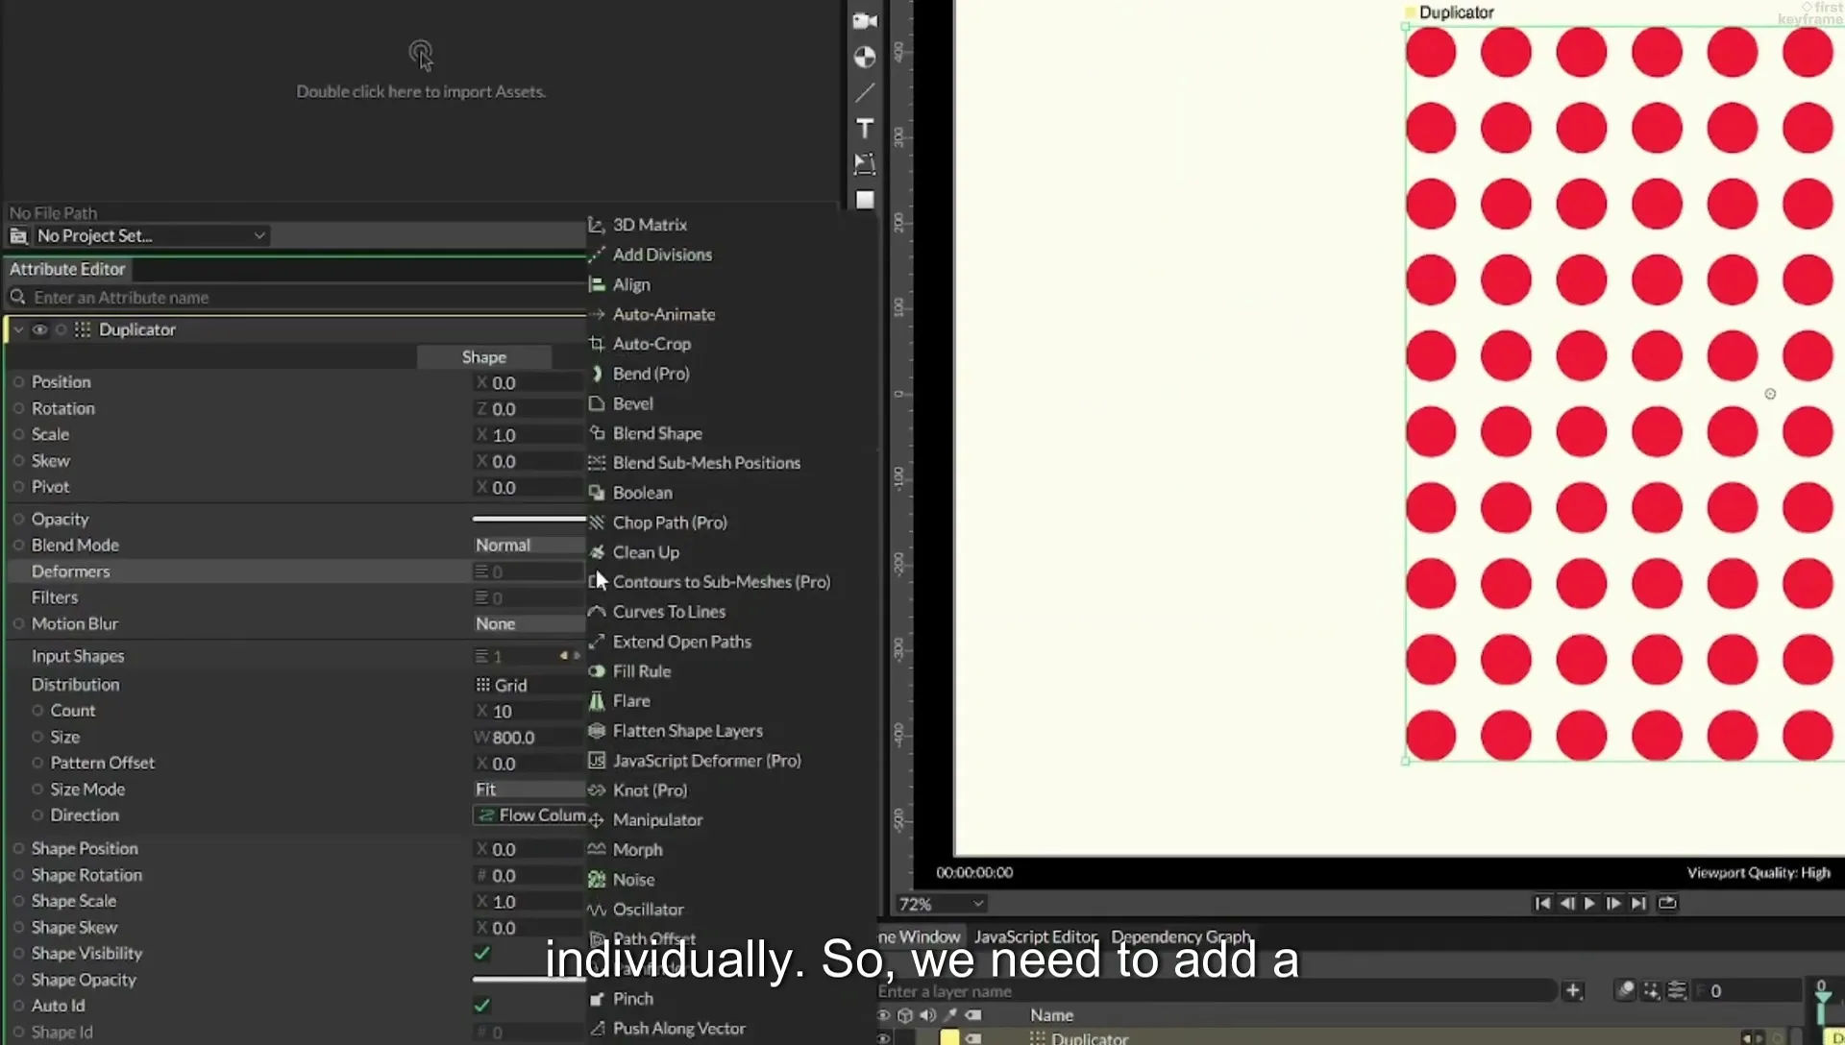Switch to the Dependency Graph tab
Screen dimensions: 1845x1045
point(1181,936)
